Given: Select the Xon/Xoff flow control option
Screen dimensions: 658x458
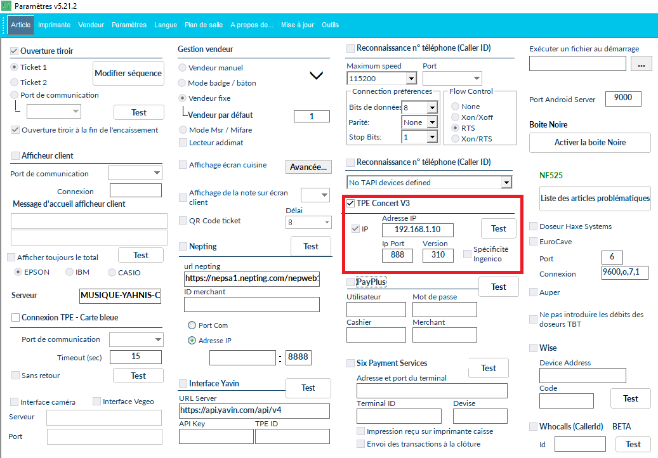Looking at the screenshot, I should pos(455,117).
